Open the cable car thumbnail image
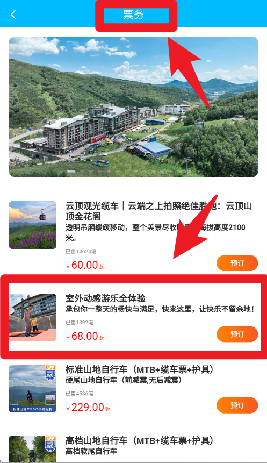267x463 pixels. pyautogui.click(x=32, y=225)
